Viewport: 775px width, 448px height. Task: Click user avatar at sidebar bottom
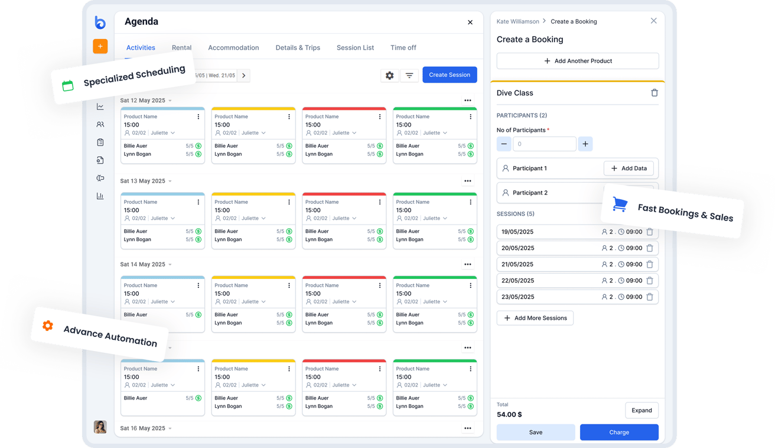[x=100, y=427]
